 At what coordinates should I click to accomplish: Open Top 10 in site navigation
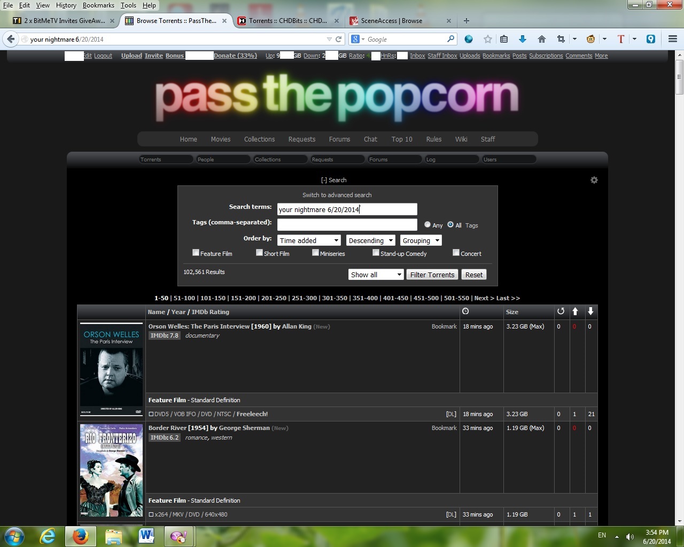point(402,139)
